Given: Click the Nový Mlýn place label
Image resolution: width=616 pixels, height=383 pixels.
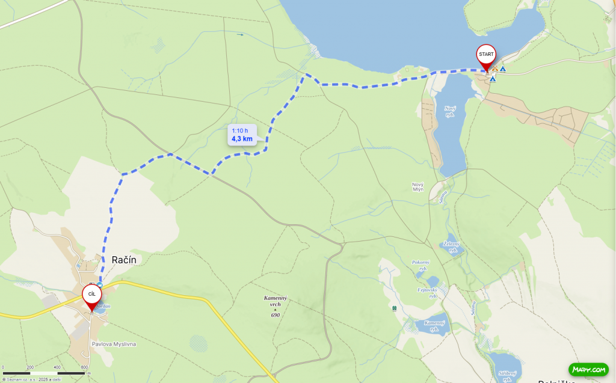Looking at the screenshot, I should pos(418,186).
